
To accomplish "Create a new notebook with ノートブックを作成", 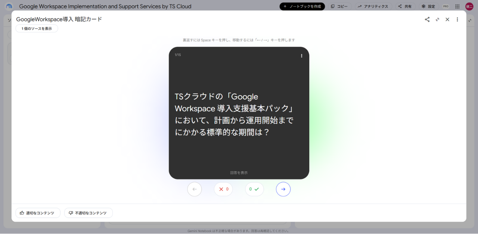I will (302, 6).
